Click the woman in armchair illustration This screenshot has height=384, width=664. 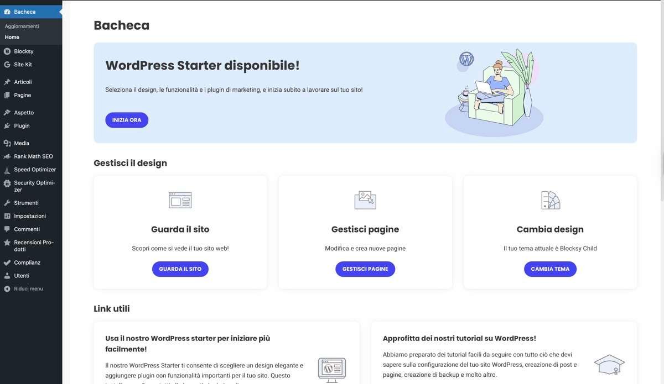[494, 92]
